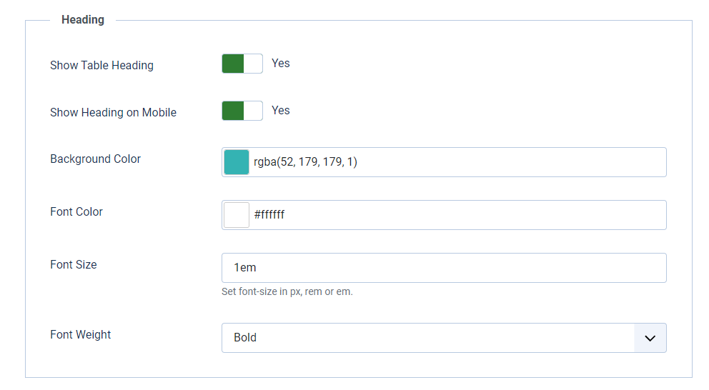
Task: Click the Font Weight label
Action: pos(81,334)
